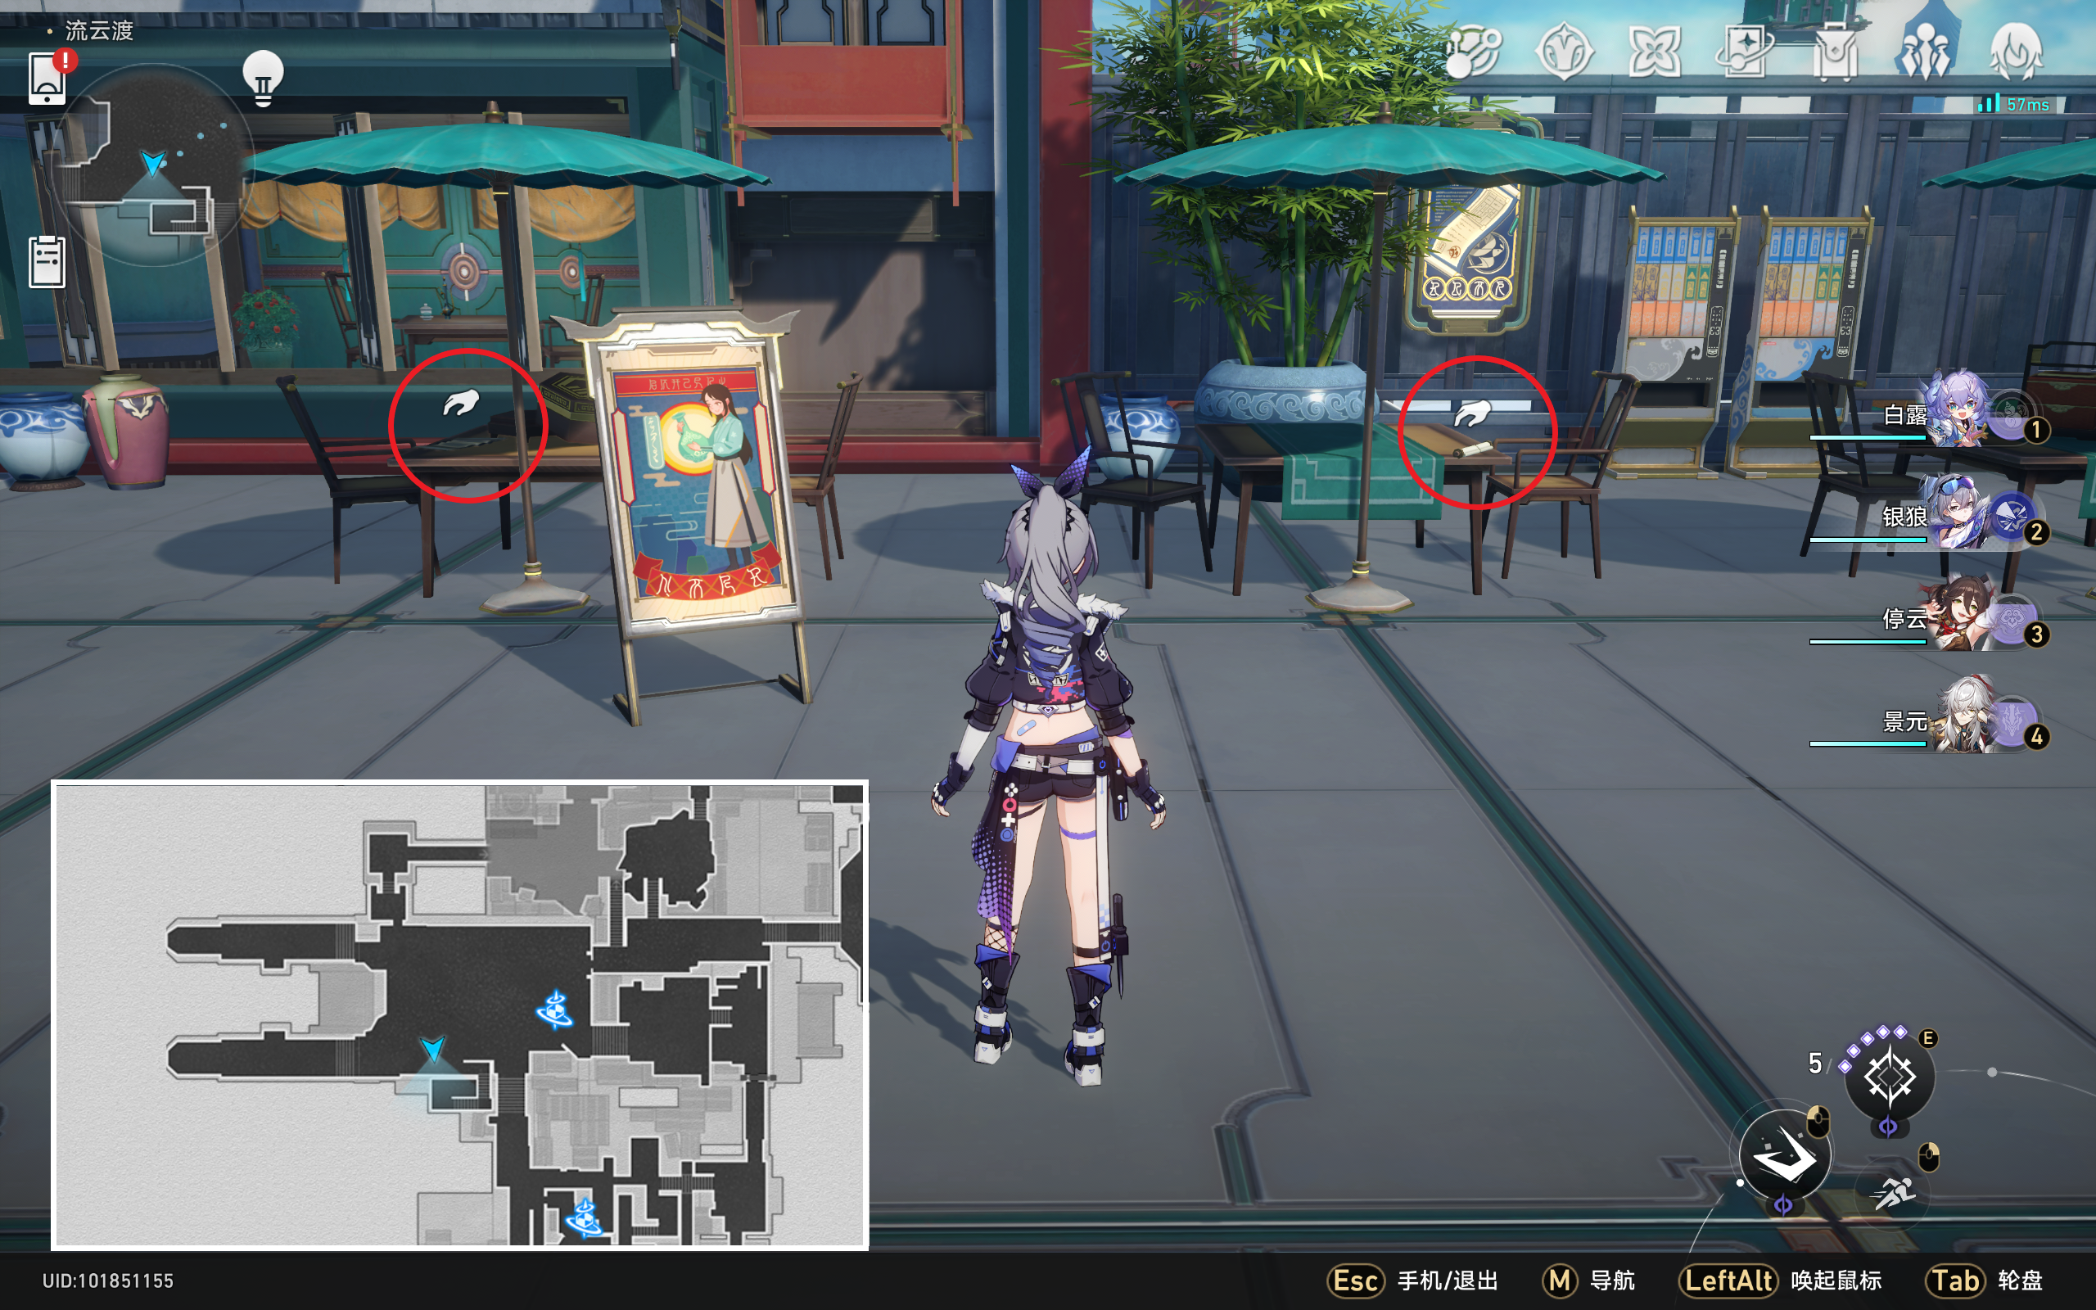Click 景元 health bar
Image resolution: width=2096 pixels, height=1310 pixels.
click(1868, 744)
